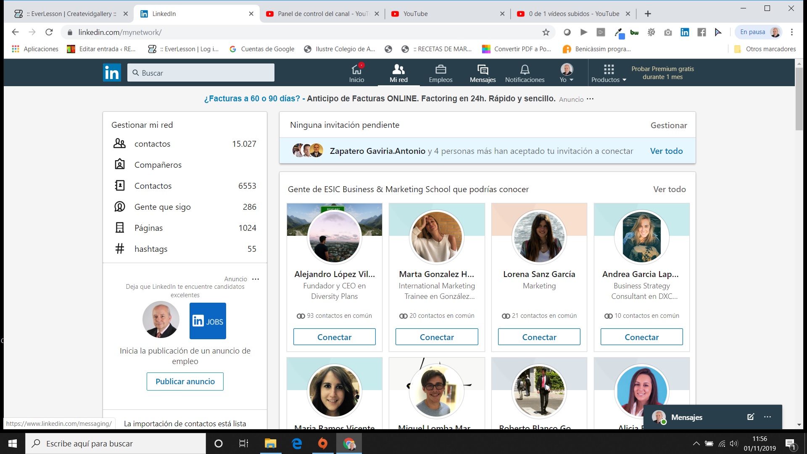Open ad options three-dots menu

pos(590,99)
